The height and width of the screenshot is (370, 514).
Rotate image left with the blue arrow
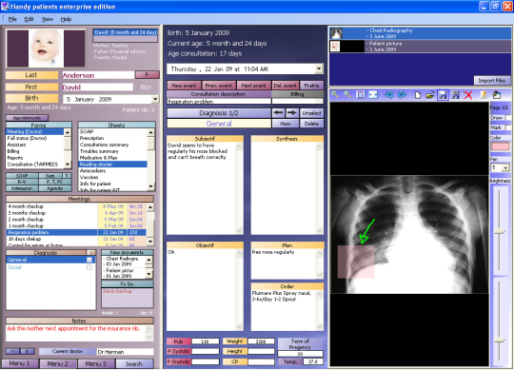[389, 95]
